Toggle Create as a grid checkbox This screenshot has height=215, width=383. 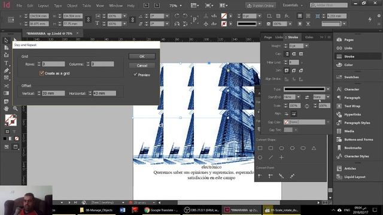click(41, 73)
